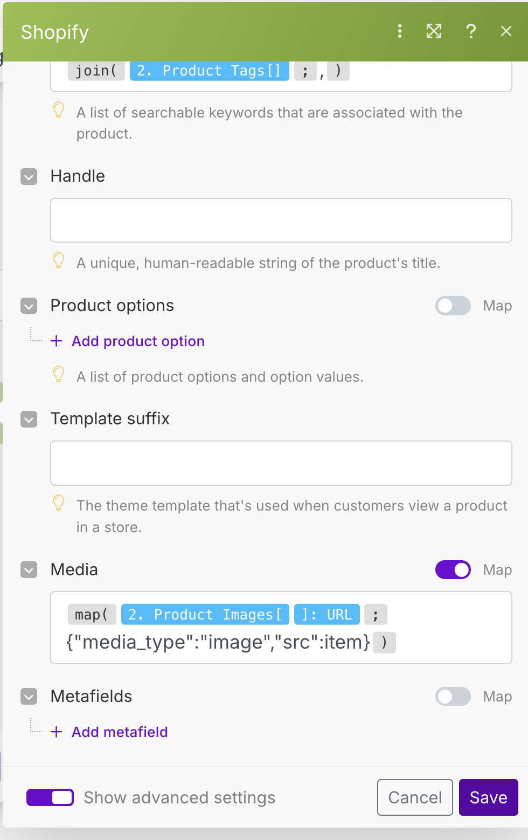Click the lightbulb hint under the Handle field
This screenshot has height=840, width=528.
point(59,260)
